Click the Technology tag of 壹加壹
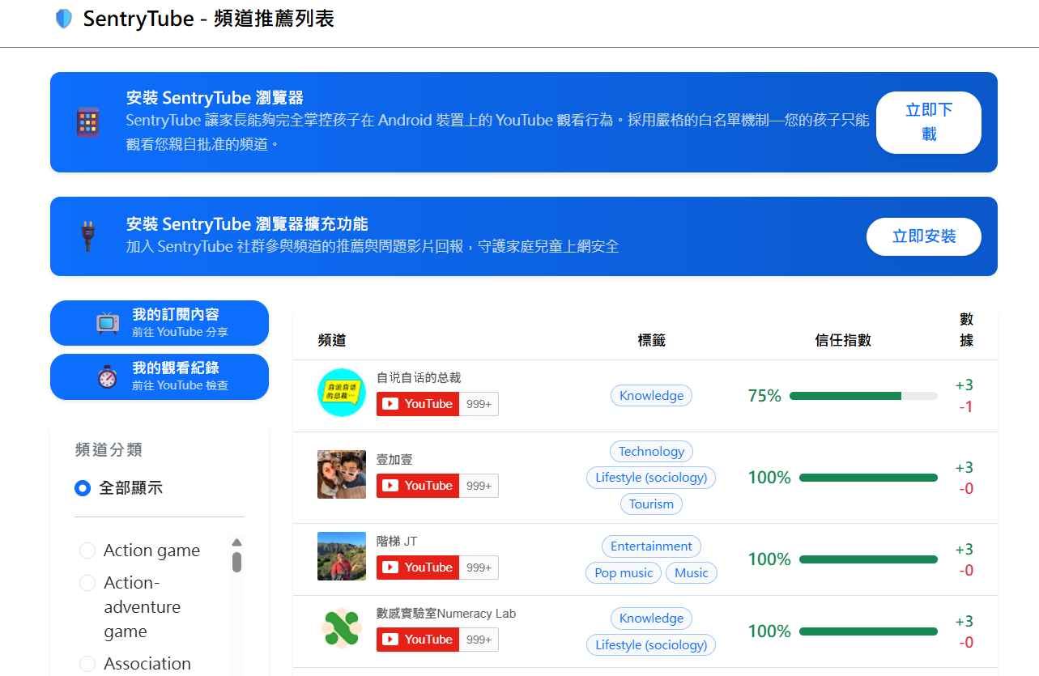This screenshot has width=1039, height=676. [651, 452]
